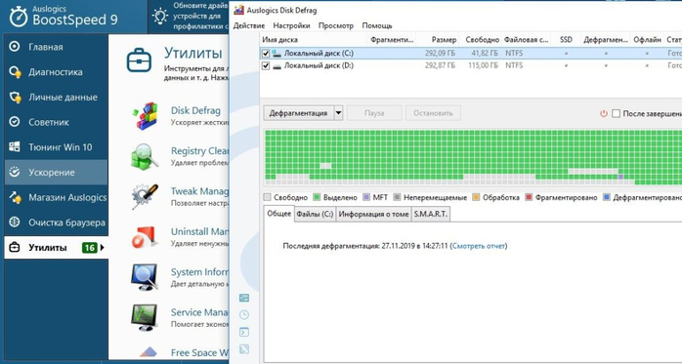Open the Просмотр menu
This screenshot has width=682, height=364.
click(x=336, y=25)
